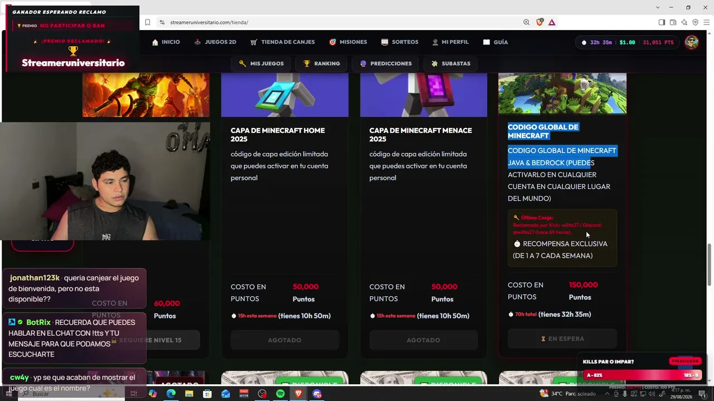Show the browser tab search chevron
714x401 pixels.
coord(658,7)
